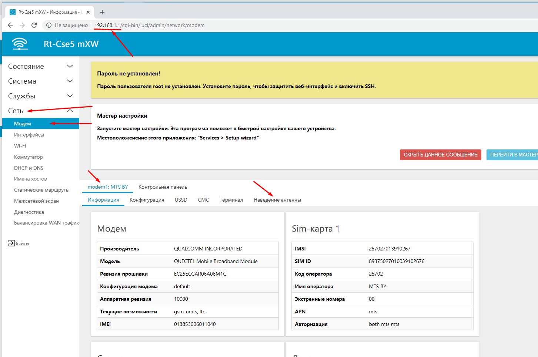Open the Наведение антенны tab
Screen dimensions: 538x357
point(277,200)
